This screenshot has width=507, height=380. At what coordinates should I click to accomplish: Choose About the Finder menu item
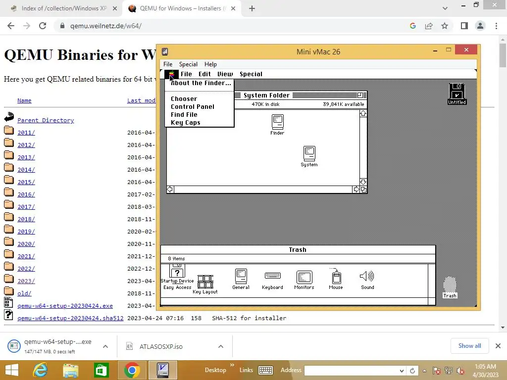[201, 83]
